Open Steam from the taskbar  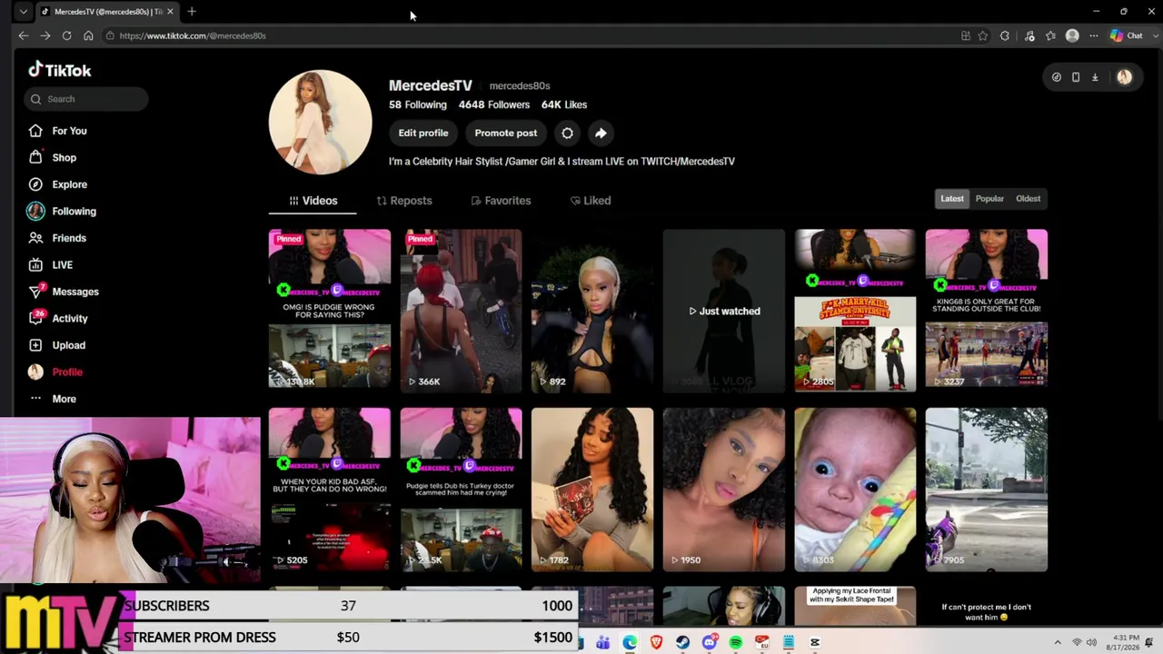pyautogui.click(x=682, y=643)
